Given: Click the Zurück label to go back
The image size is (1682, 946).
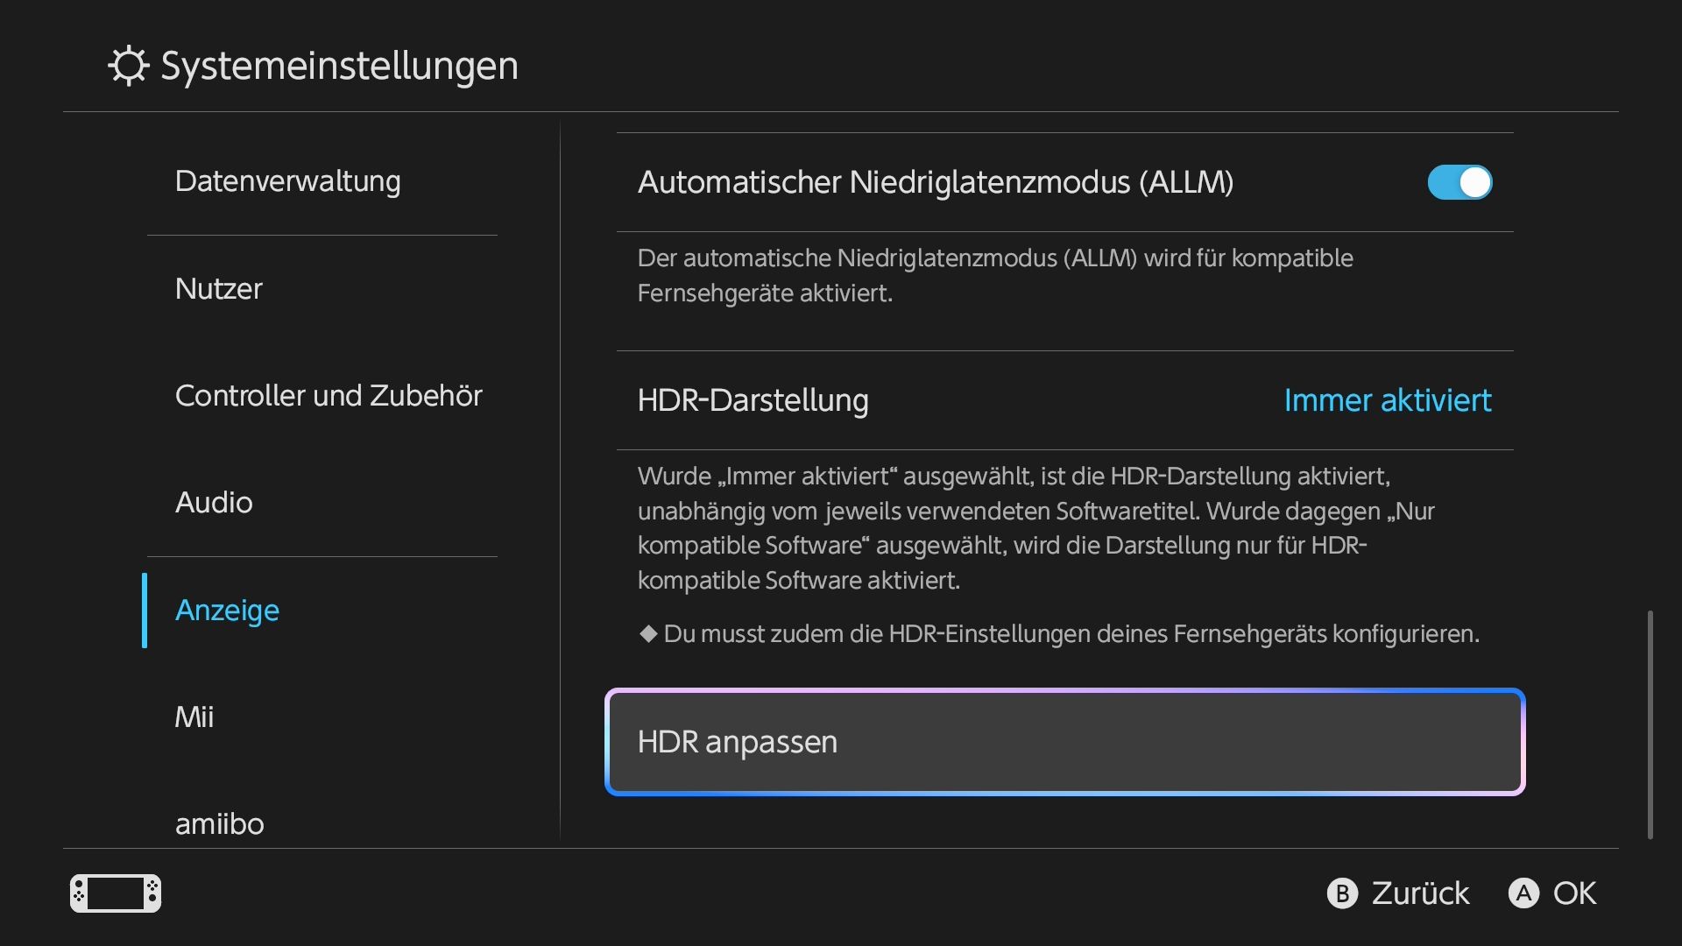Looking at the screenshot, I should pos(1420,893).
